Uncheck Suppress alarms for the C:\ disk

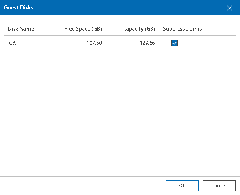175,43
